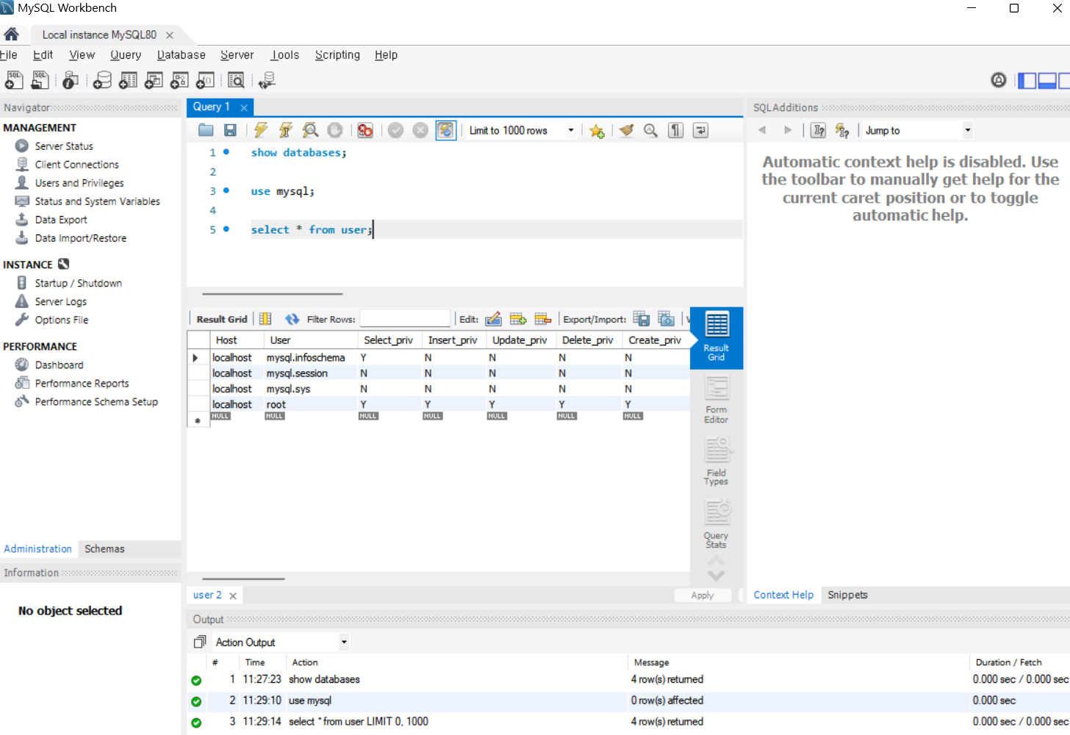Screen dimensions: 1070x735
Task: Switch to the Schemas tab
Action: 104,549
